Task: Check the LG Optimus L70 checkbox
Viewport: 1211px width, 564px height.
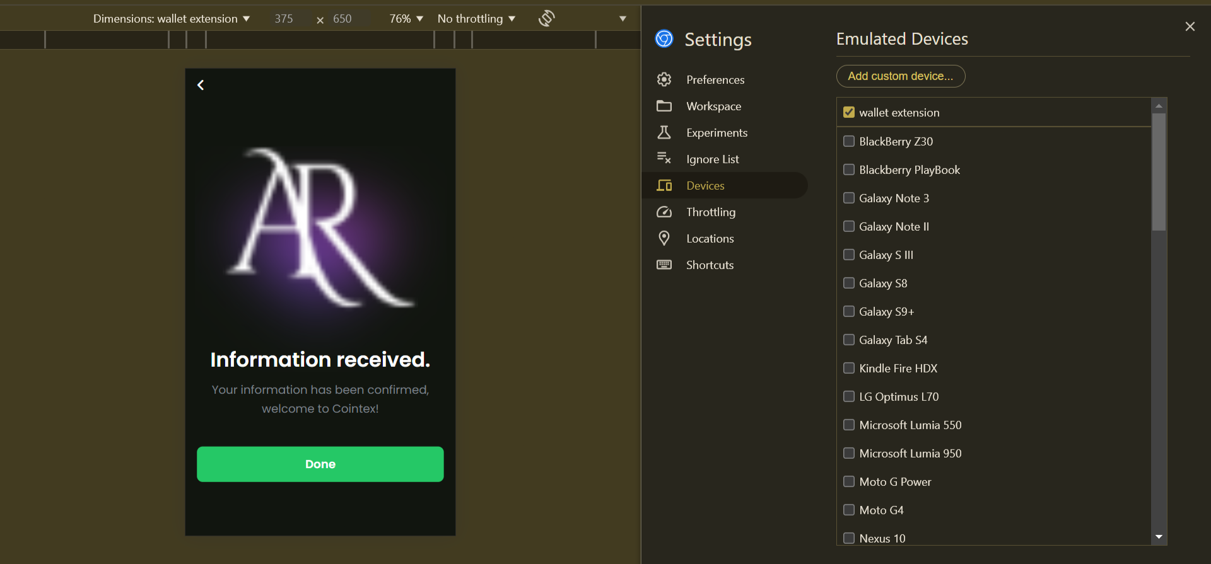Action: [x=849, y=396]
